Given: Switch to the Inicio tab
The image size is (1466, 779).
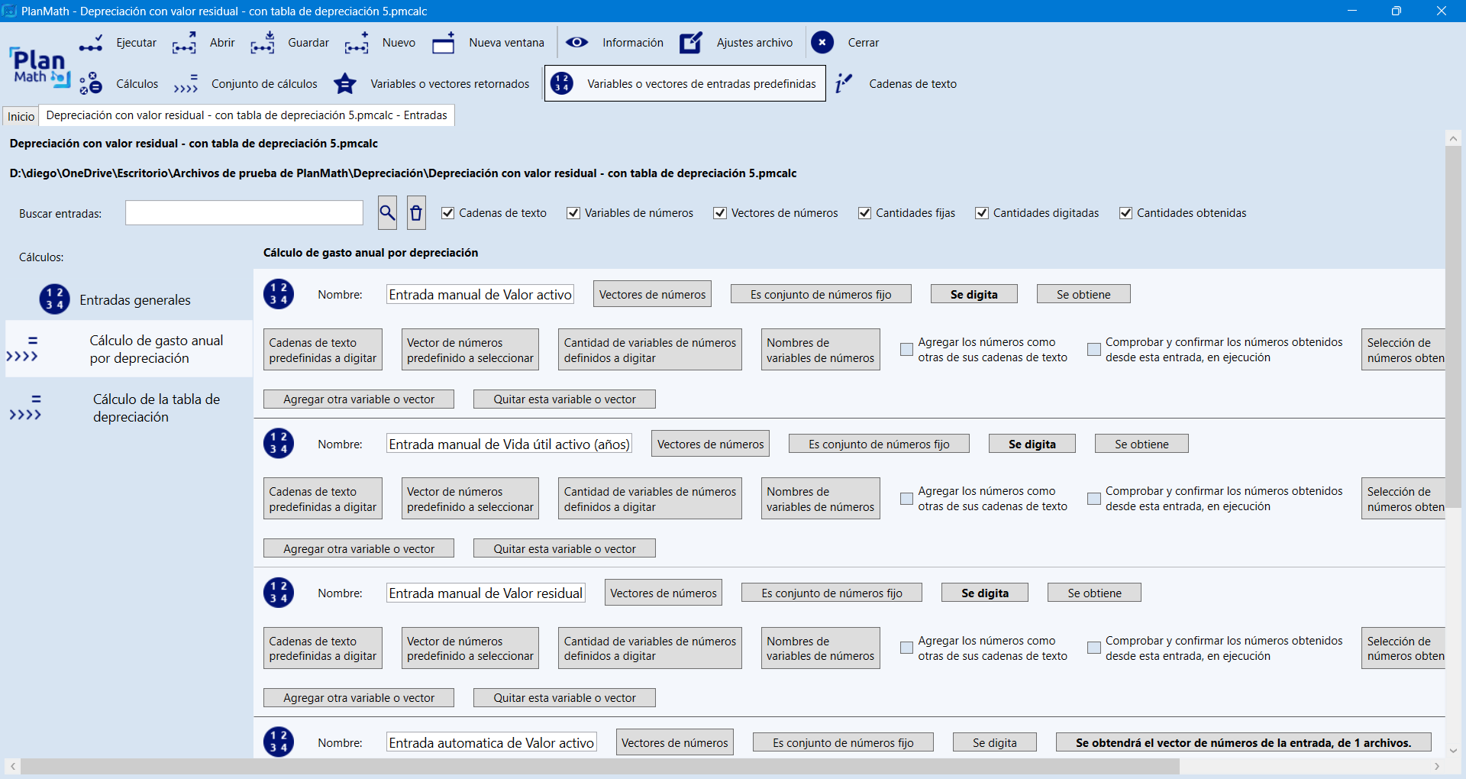Looking at the screenshot, I should [x=21, y=116].
